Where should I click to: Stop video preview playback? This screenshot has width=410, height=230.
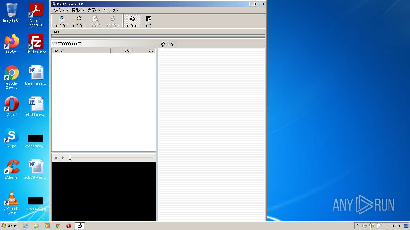56,157
